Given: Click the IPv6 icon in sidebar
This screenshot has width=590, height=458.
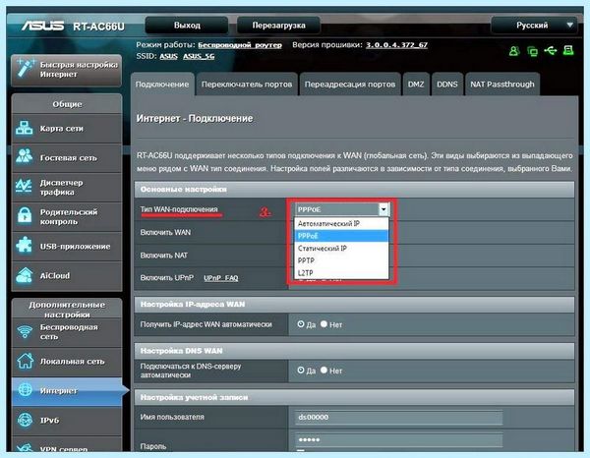Looking at the screenshot, I should point(25,420).
